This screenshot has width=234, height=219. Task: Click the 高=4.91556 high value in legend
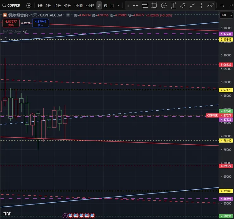[x=100, y=15]
